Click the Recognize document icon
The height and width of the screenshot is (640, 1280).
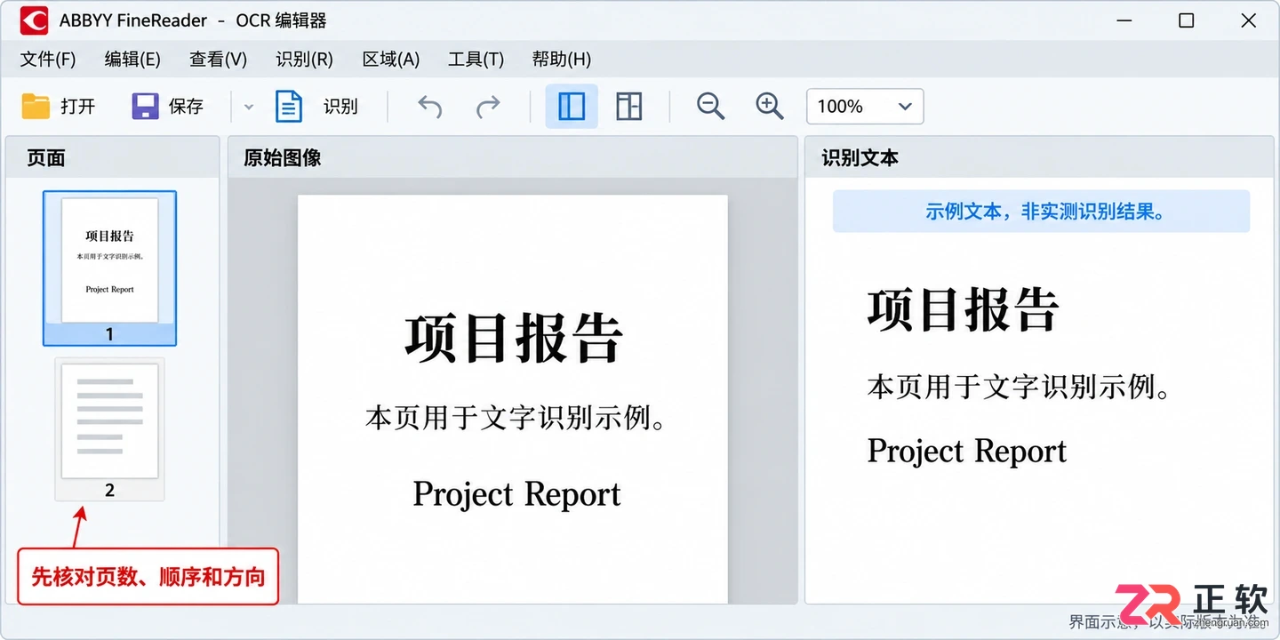[x=288, y=107]
